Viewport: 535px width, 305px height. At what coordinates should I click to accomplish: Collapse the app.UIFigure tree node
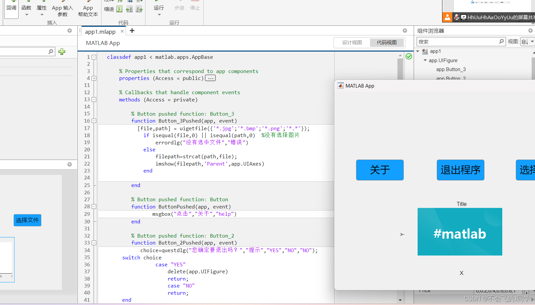pyautogui.click(x=425, y=60)
